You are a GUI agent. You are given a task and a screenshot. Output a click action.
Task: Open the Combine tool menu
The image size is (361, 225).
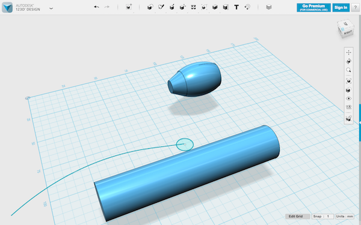(x=215, y=7)
